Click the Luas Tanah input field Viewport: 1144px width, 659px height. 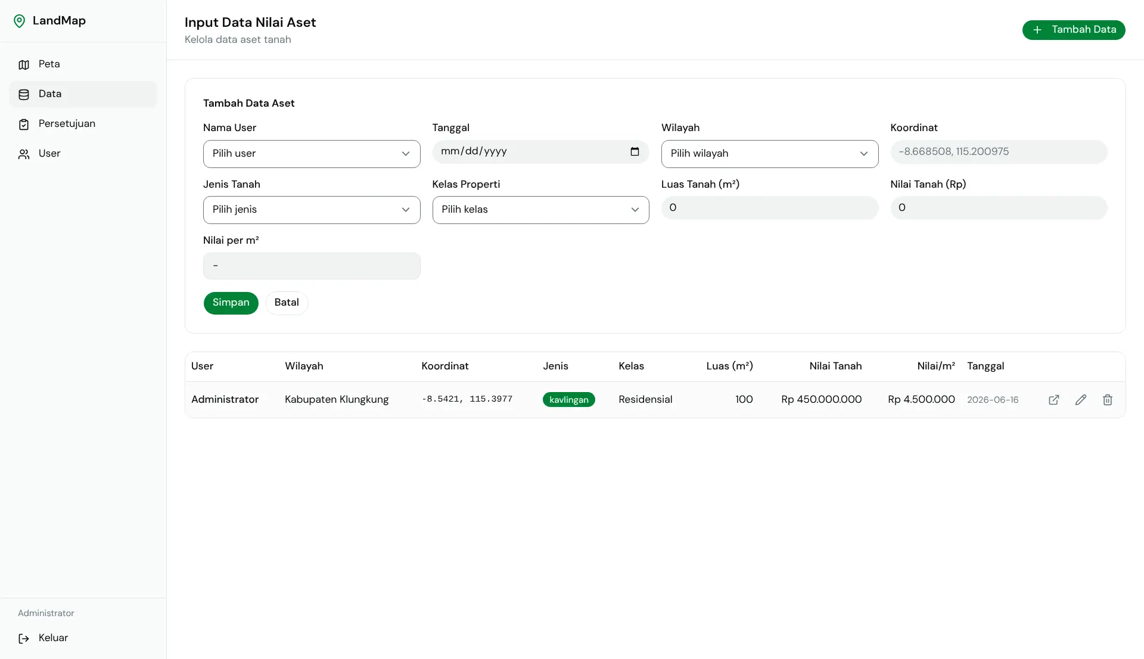pyautogui.click(x=770, y=208)
